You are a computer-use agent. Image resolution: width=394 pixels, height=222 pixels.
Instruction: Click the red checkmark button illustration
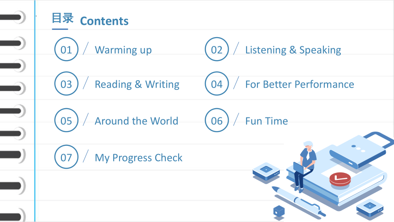340,179
